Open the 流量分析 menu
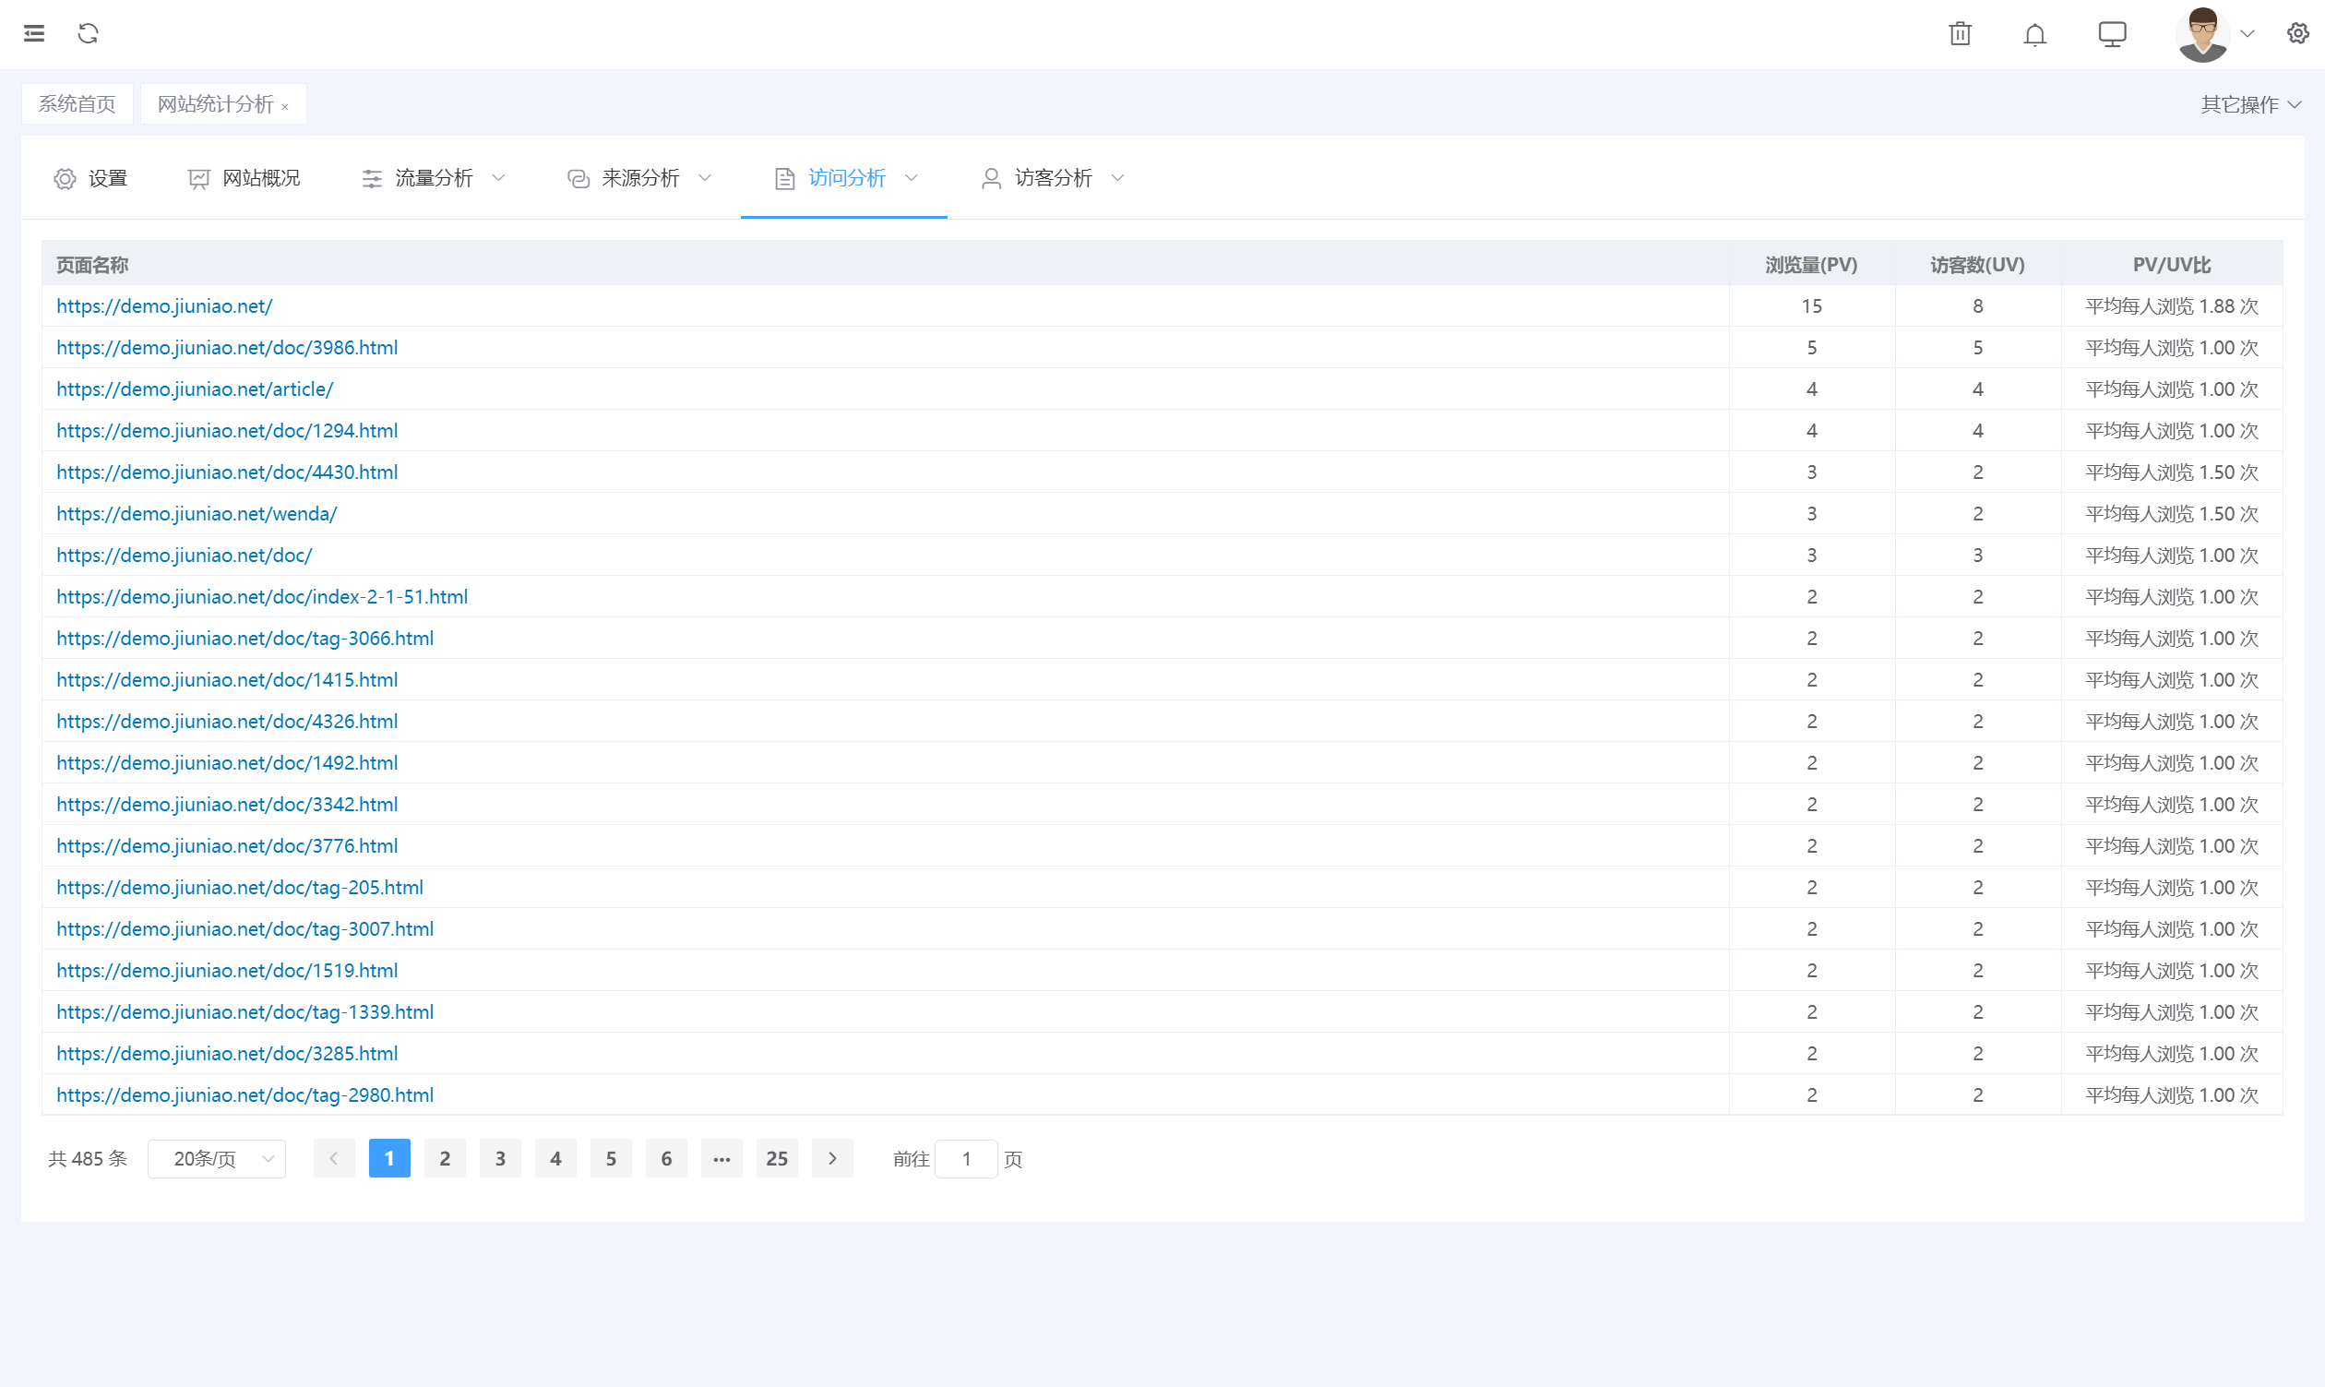2325x1387 pixels. [x=434, y=177]
